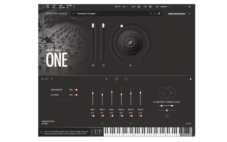The image size is (227, 142).
Task: Open Vint. 2 output St.3 selector
Action: (121, 113)
